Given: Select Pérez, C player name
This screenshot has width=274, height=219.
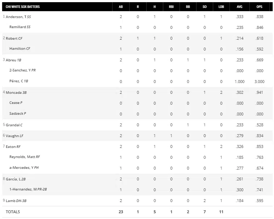Looking at the screenshot, I should pyautogui.click(x=16, y=82).
